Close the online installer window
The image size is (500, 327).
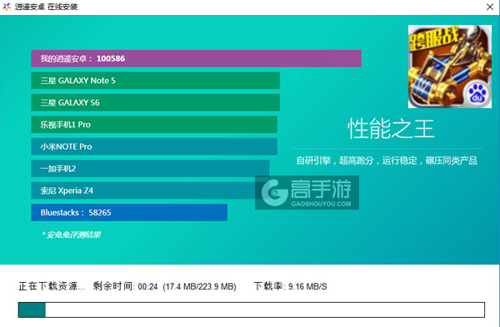490,7
